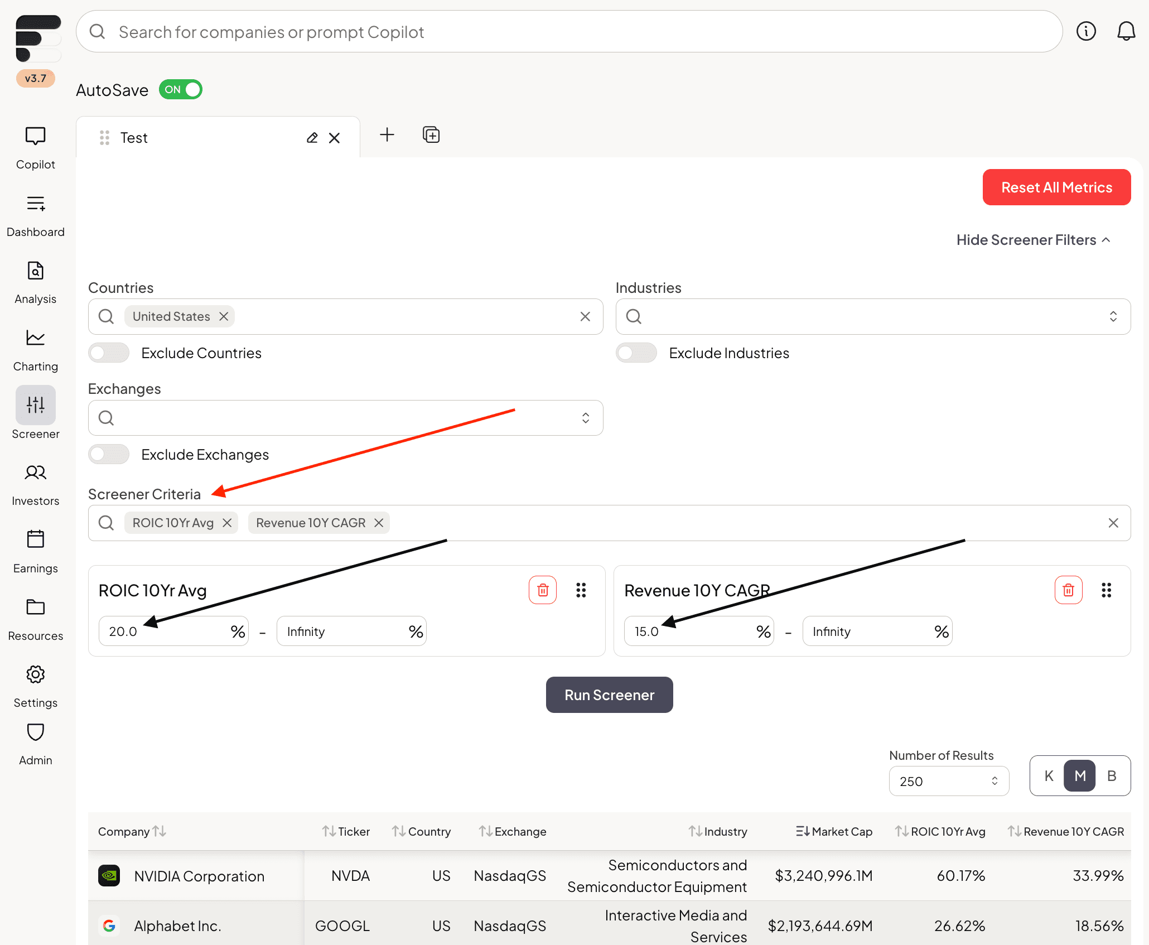Click the Reset All Metrics button
The height and width of the screenshot is (945, 1149).
(1056, 186)
